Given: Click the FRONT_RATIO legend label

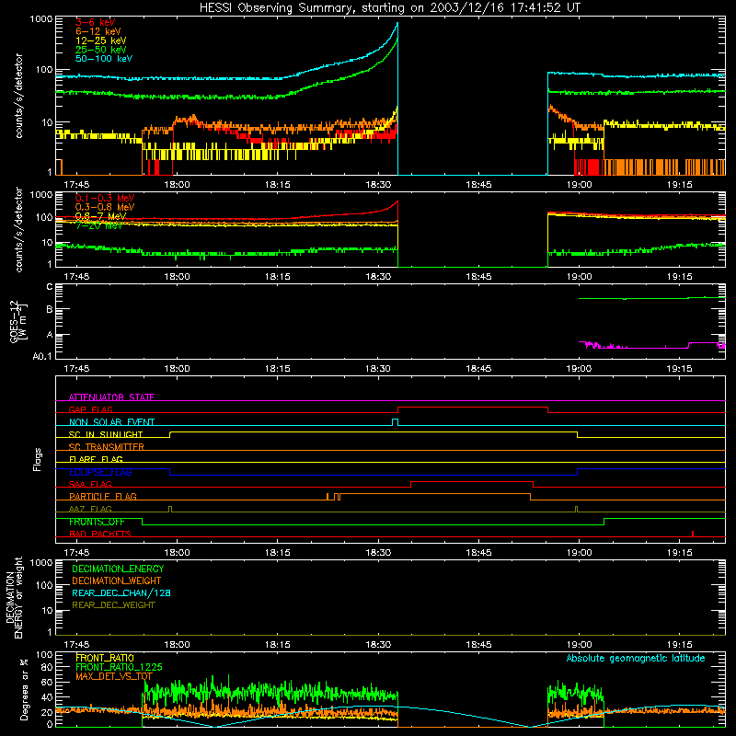Looking at the screenshot, I should coord(105,658).
